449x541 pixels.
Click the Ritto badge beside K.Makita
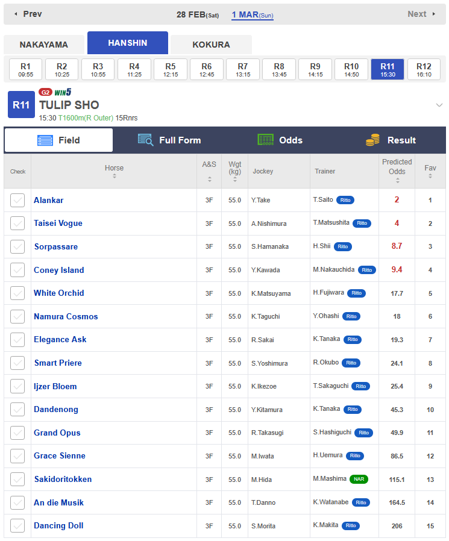351,525
